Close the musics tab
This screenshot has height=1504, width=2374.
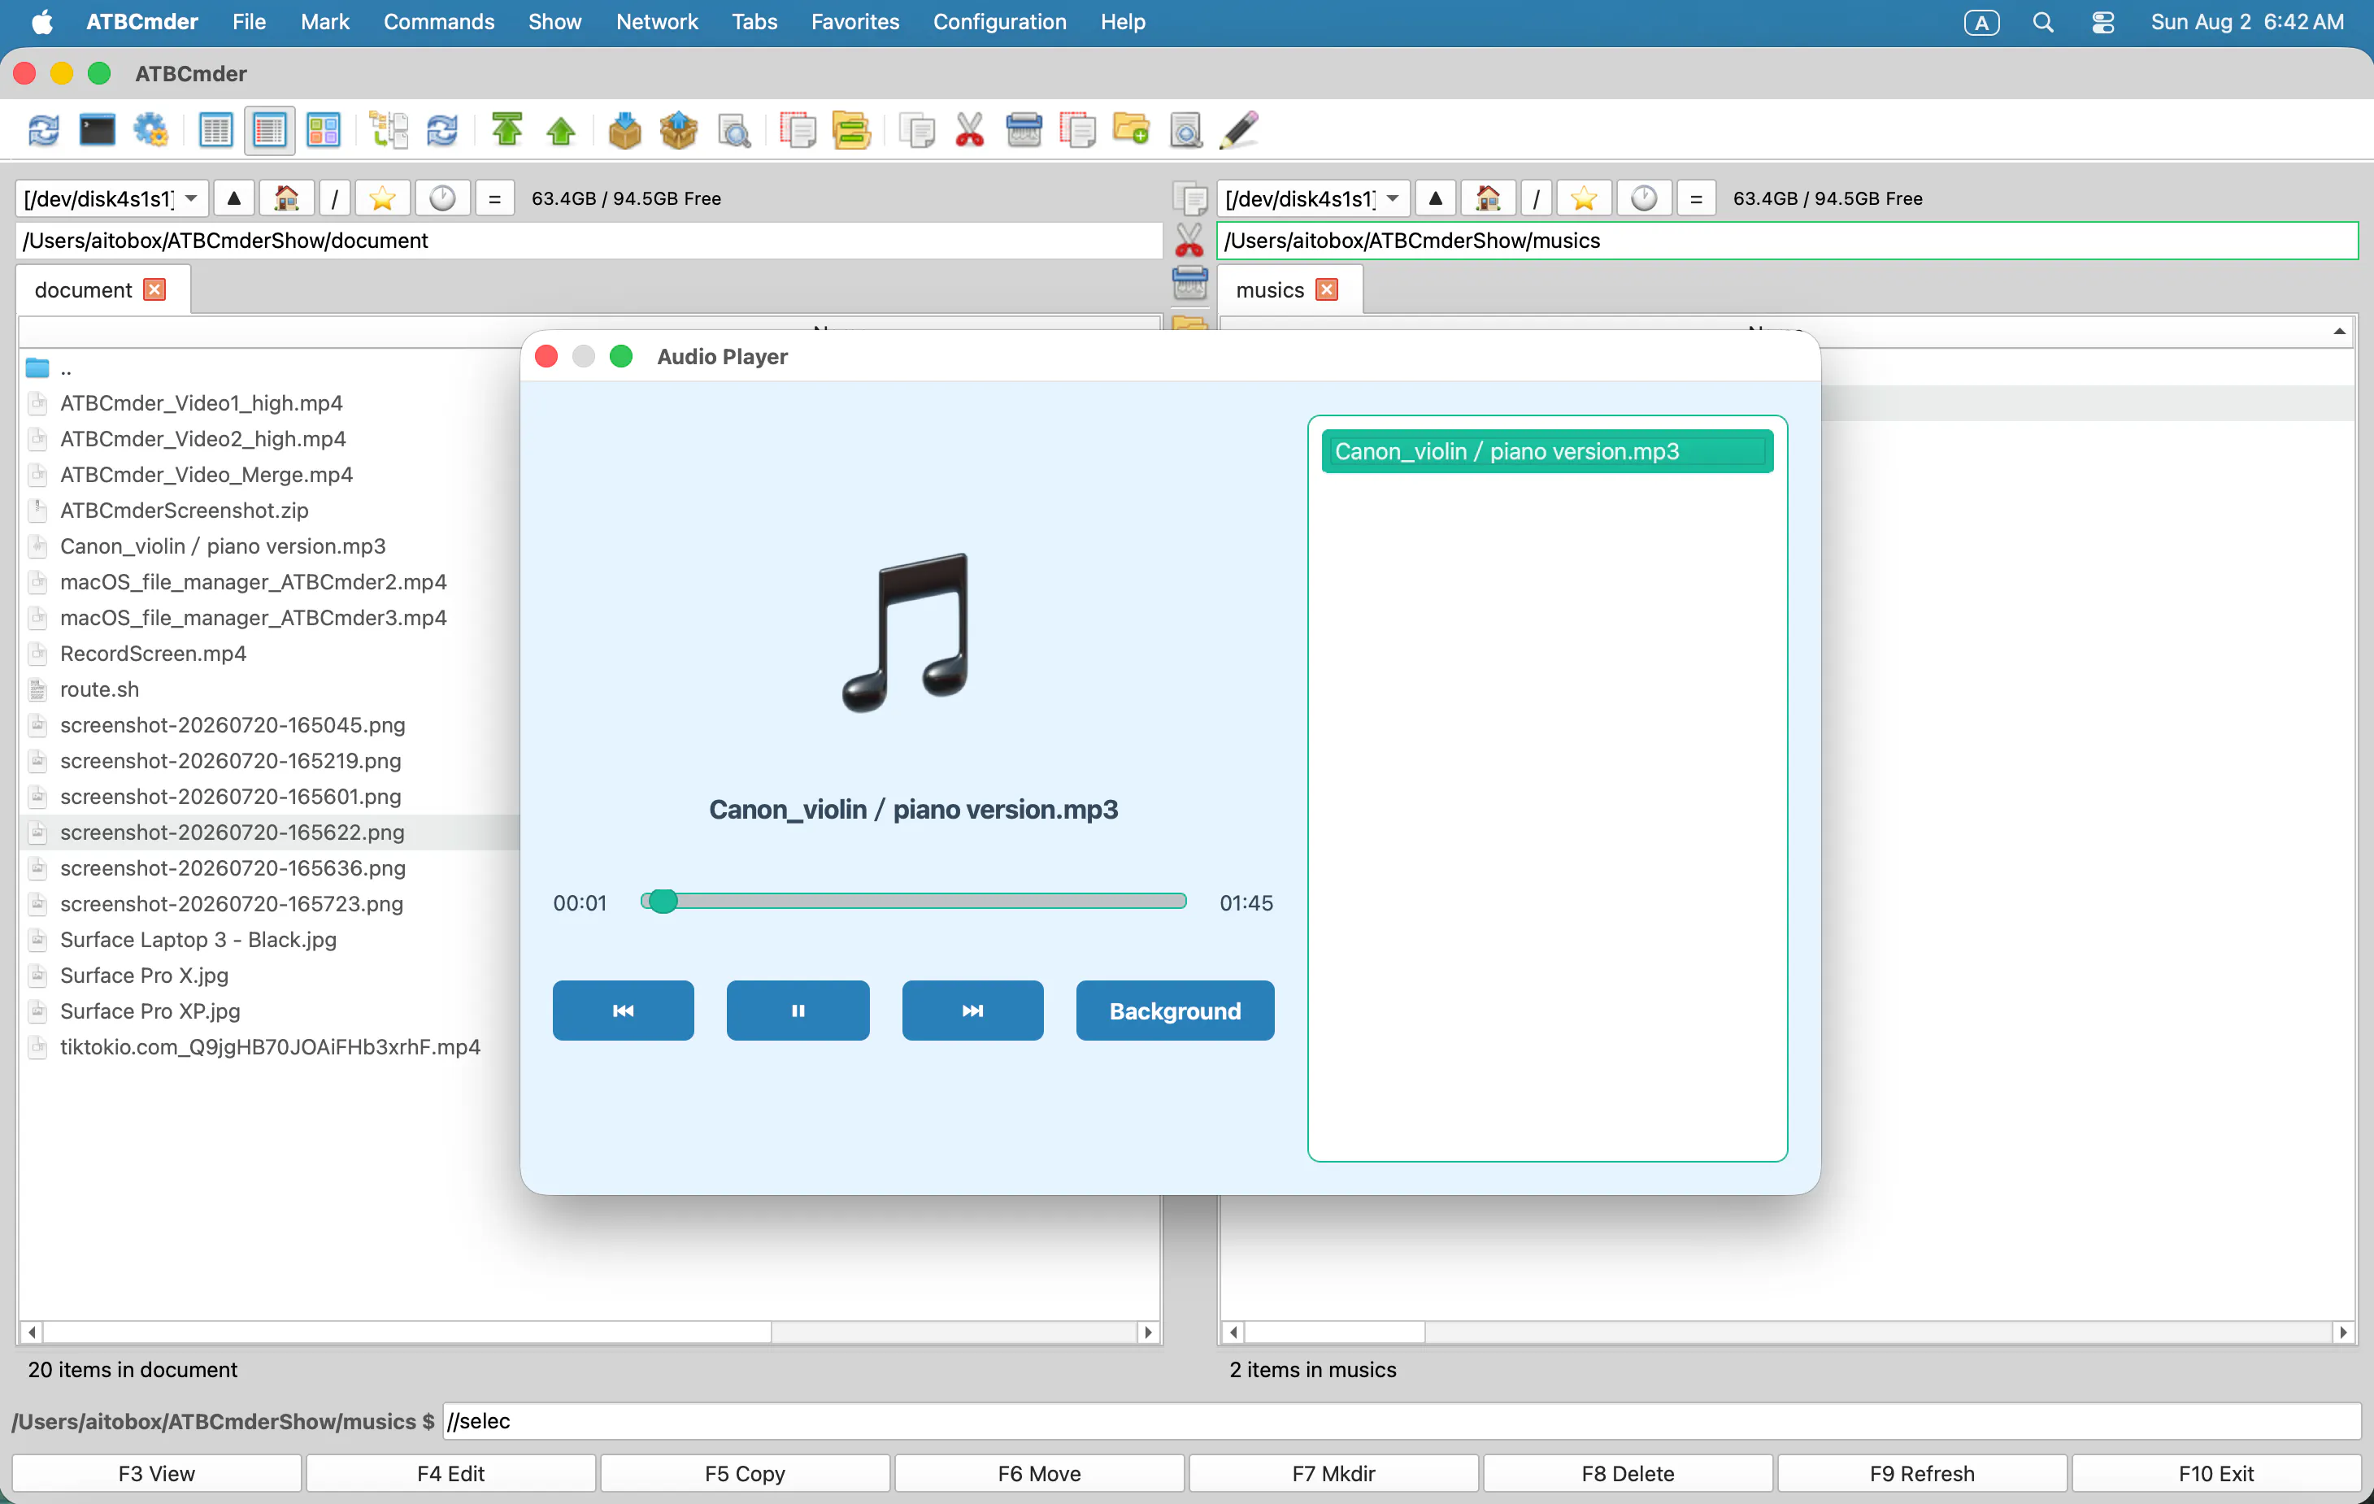click(1327, 289)
